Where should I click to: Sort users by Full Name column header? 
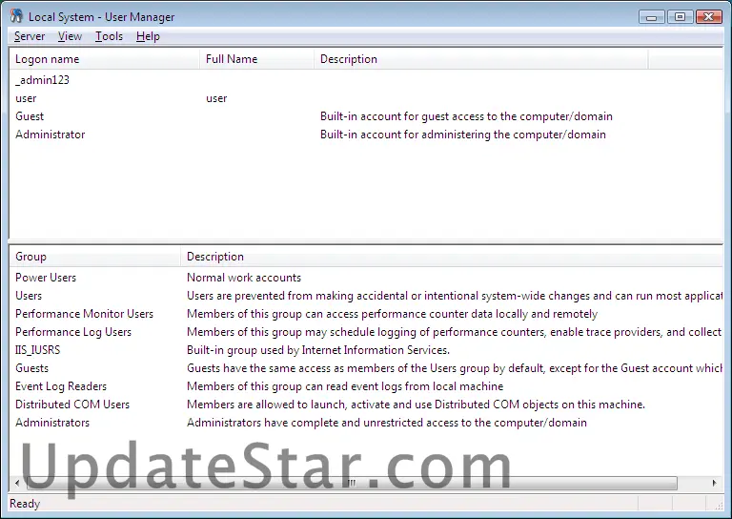click(256, 59)
